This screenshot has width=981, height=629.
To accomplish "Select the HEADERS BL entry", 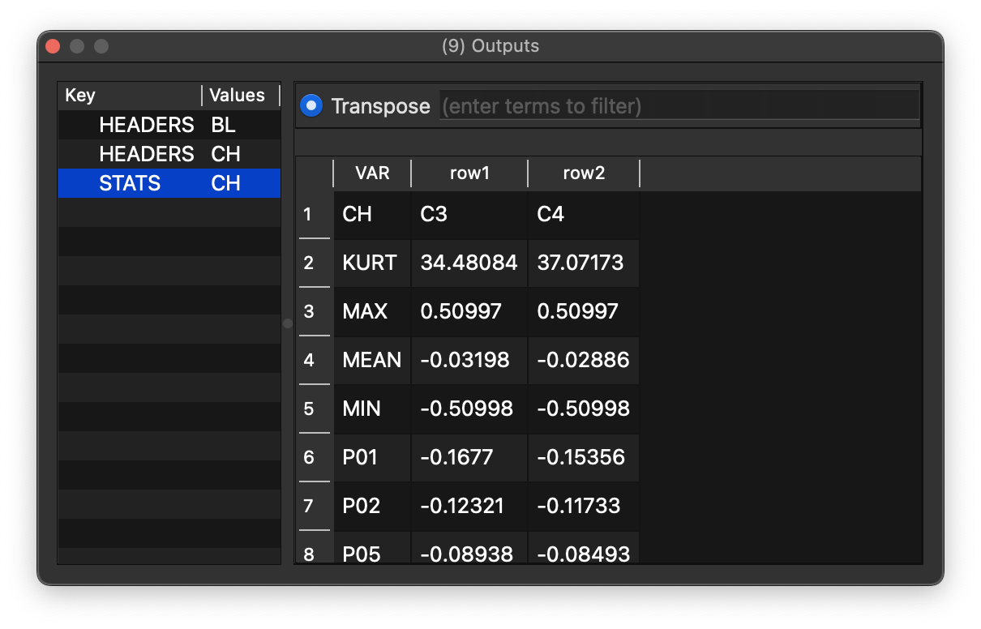I will (168, 125).
